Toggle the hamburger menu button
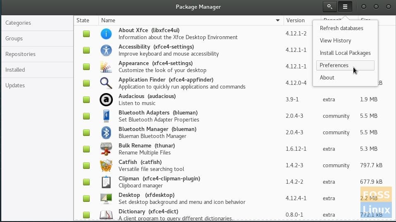This screenshot has width=396, height=222. tap(345, 7)
